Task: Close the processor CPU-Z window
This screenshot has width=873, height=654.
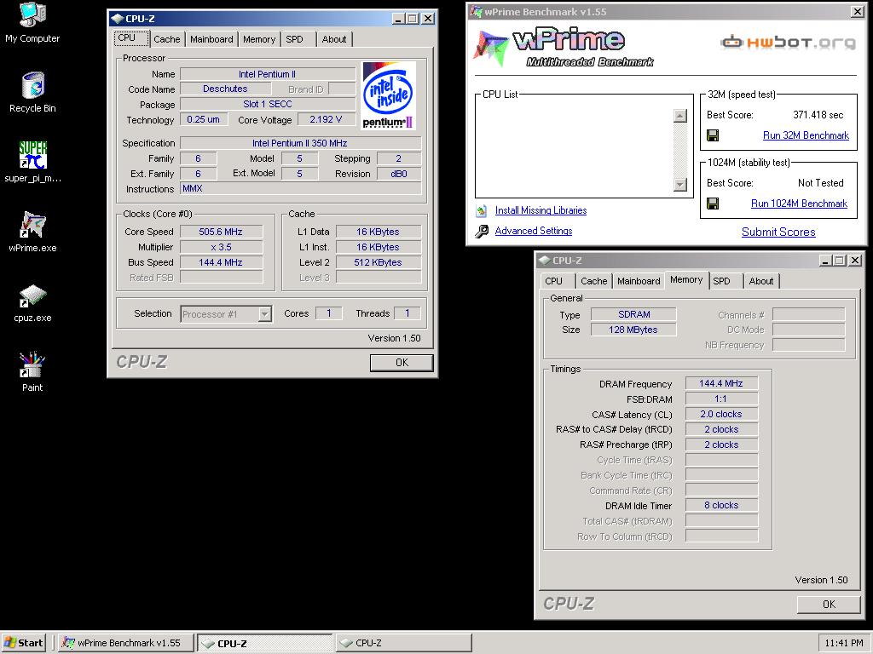Action: (x=428, y=19)
